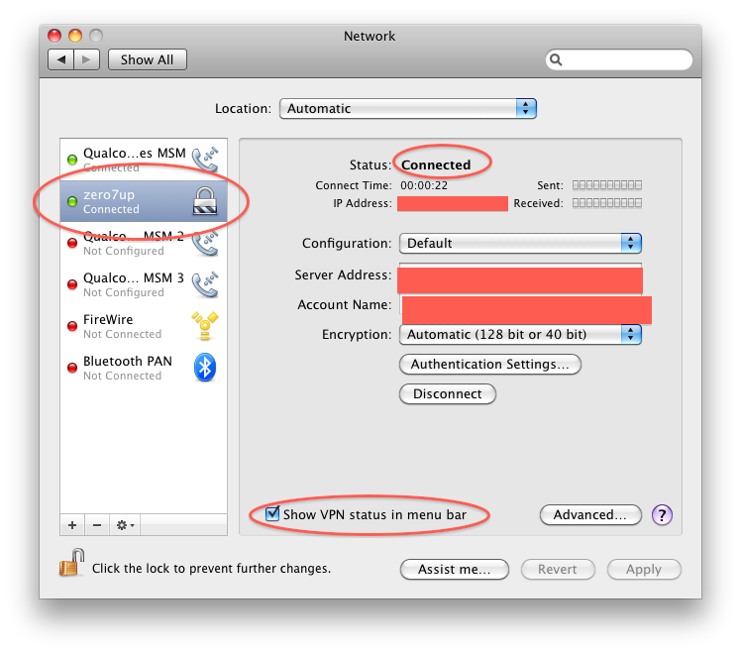The width and height of the screenshot is (741, 653).
Task: Remove selected service with the minus button
Action: [x=97, y=525]
